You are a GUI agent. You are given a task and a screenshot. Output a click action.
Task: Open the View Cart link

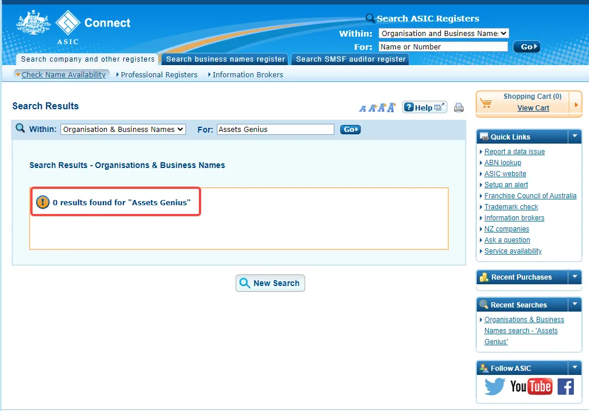click(533, 108)
